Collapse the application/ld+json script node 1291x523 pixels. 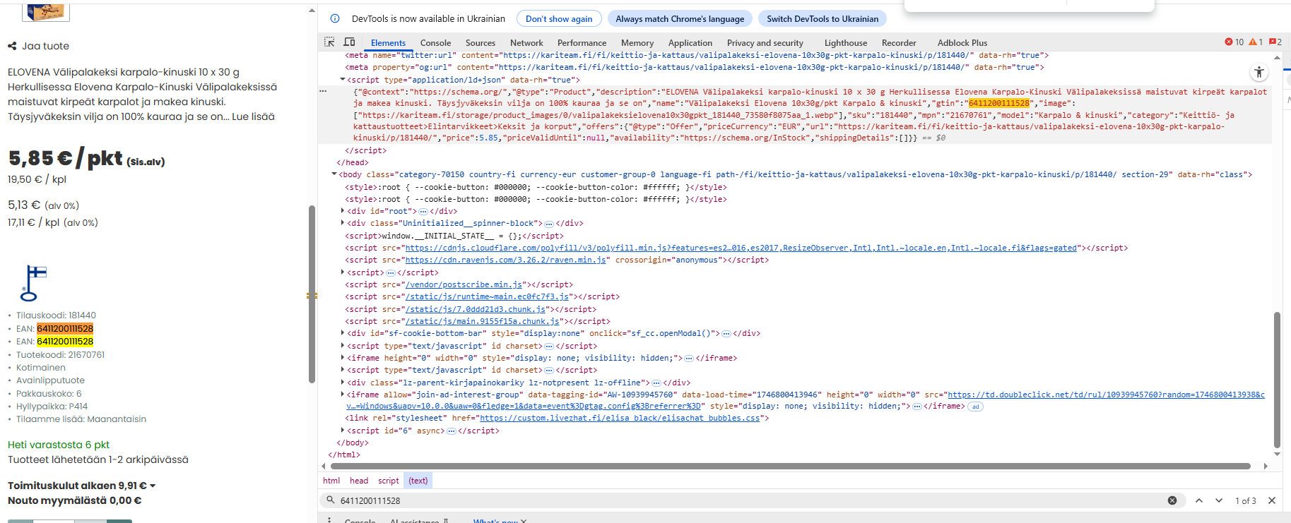click(x=343, y=80)
